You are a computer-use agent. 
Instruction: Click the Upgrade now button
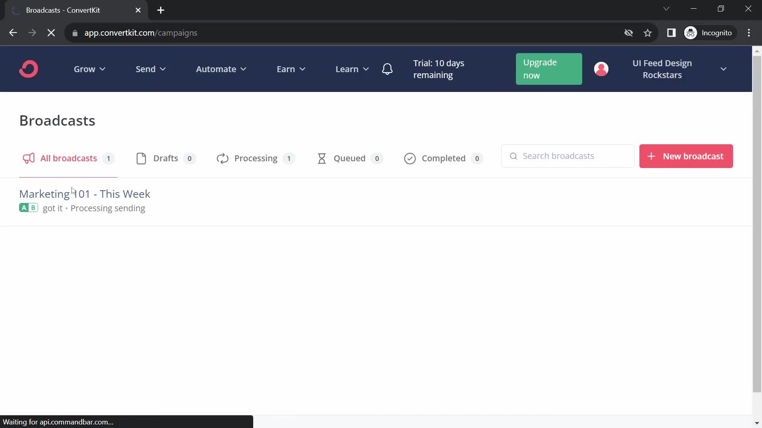(x=548, y=69)
